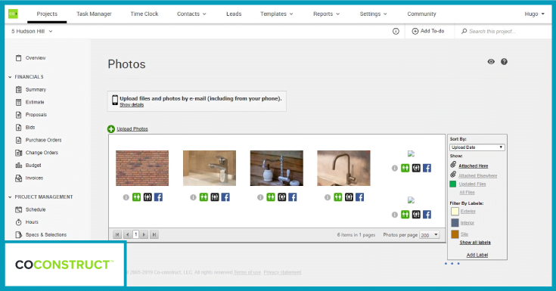Show info for the brick wall photo
556x291 pixels.
(x=126, y=197)
